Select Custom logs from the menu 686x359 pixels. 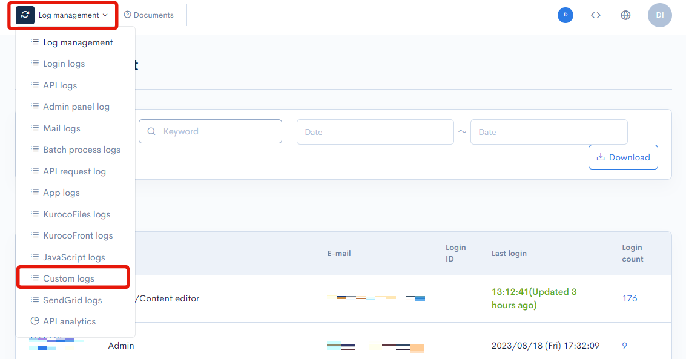[68, 278]
